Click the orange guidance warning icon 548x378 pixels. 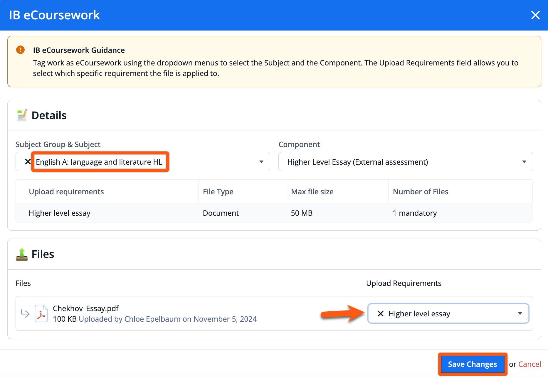click(x=20, y=50)
